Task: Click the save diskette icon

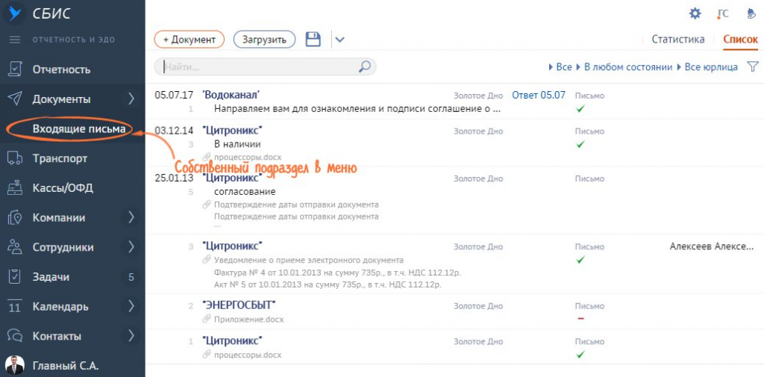Action: pos(313,40)
